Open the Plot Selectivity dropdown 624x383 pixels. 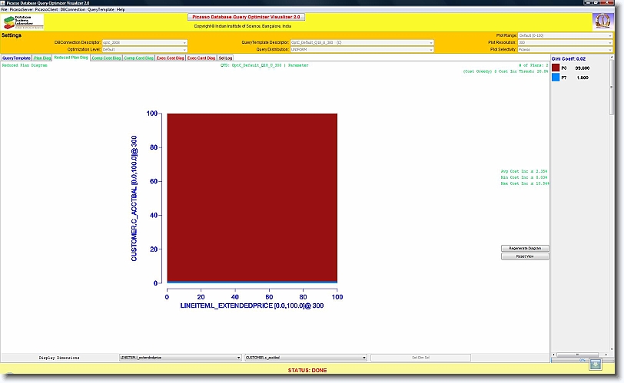coord(565,49)
